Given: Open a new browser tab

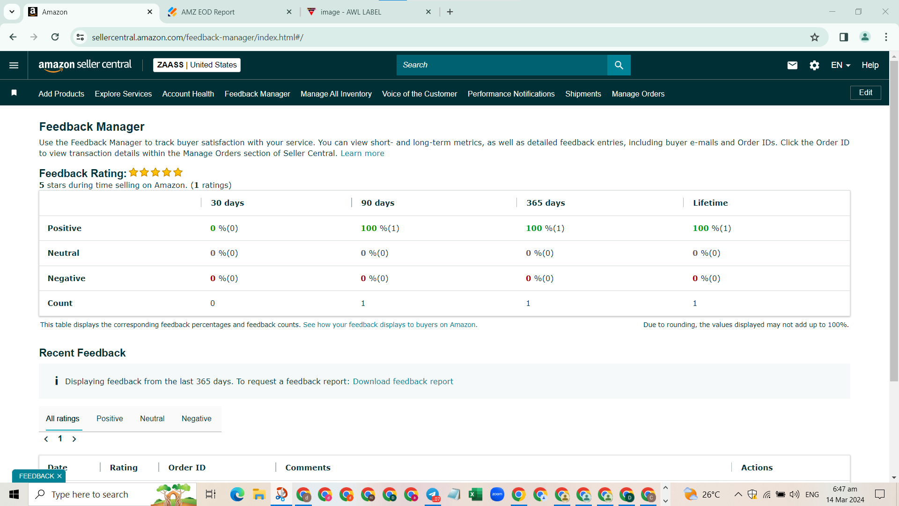Looking at the screenshot, I should coord(450,12).
